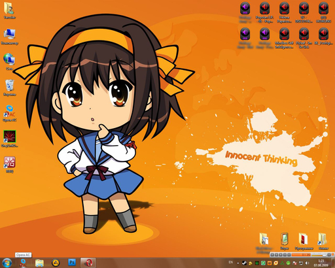Switch to the active red Opera window in taskbar

(x=88, y=263)
